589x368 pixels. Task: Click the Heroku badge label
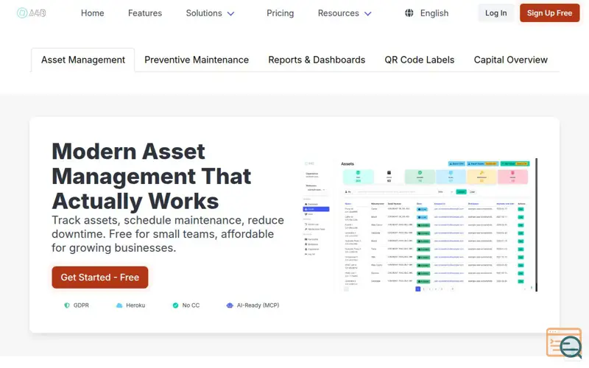pos(135,305)
